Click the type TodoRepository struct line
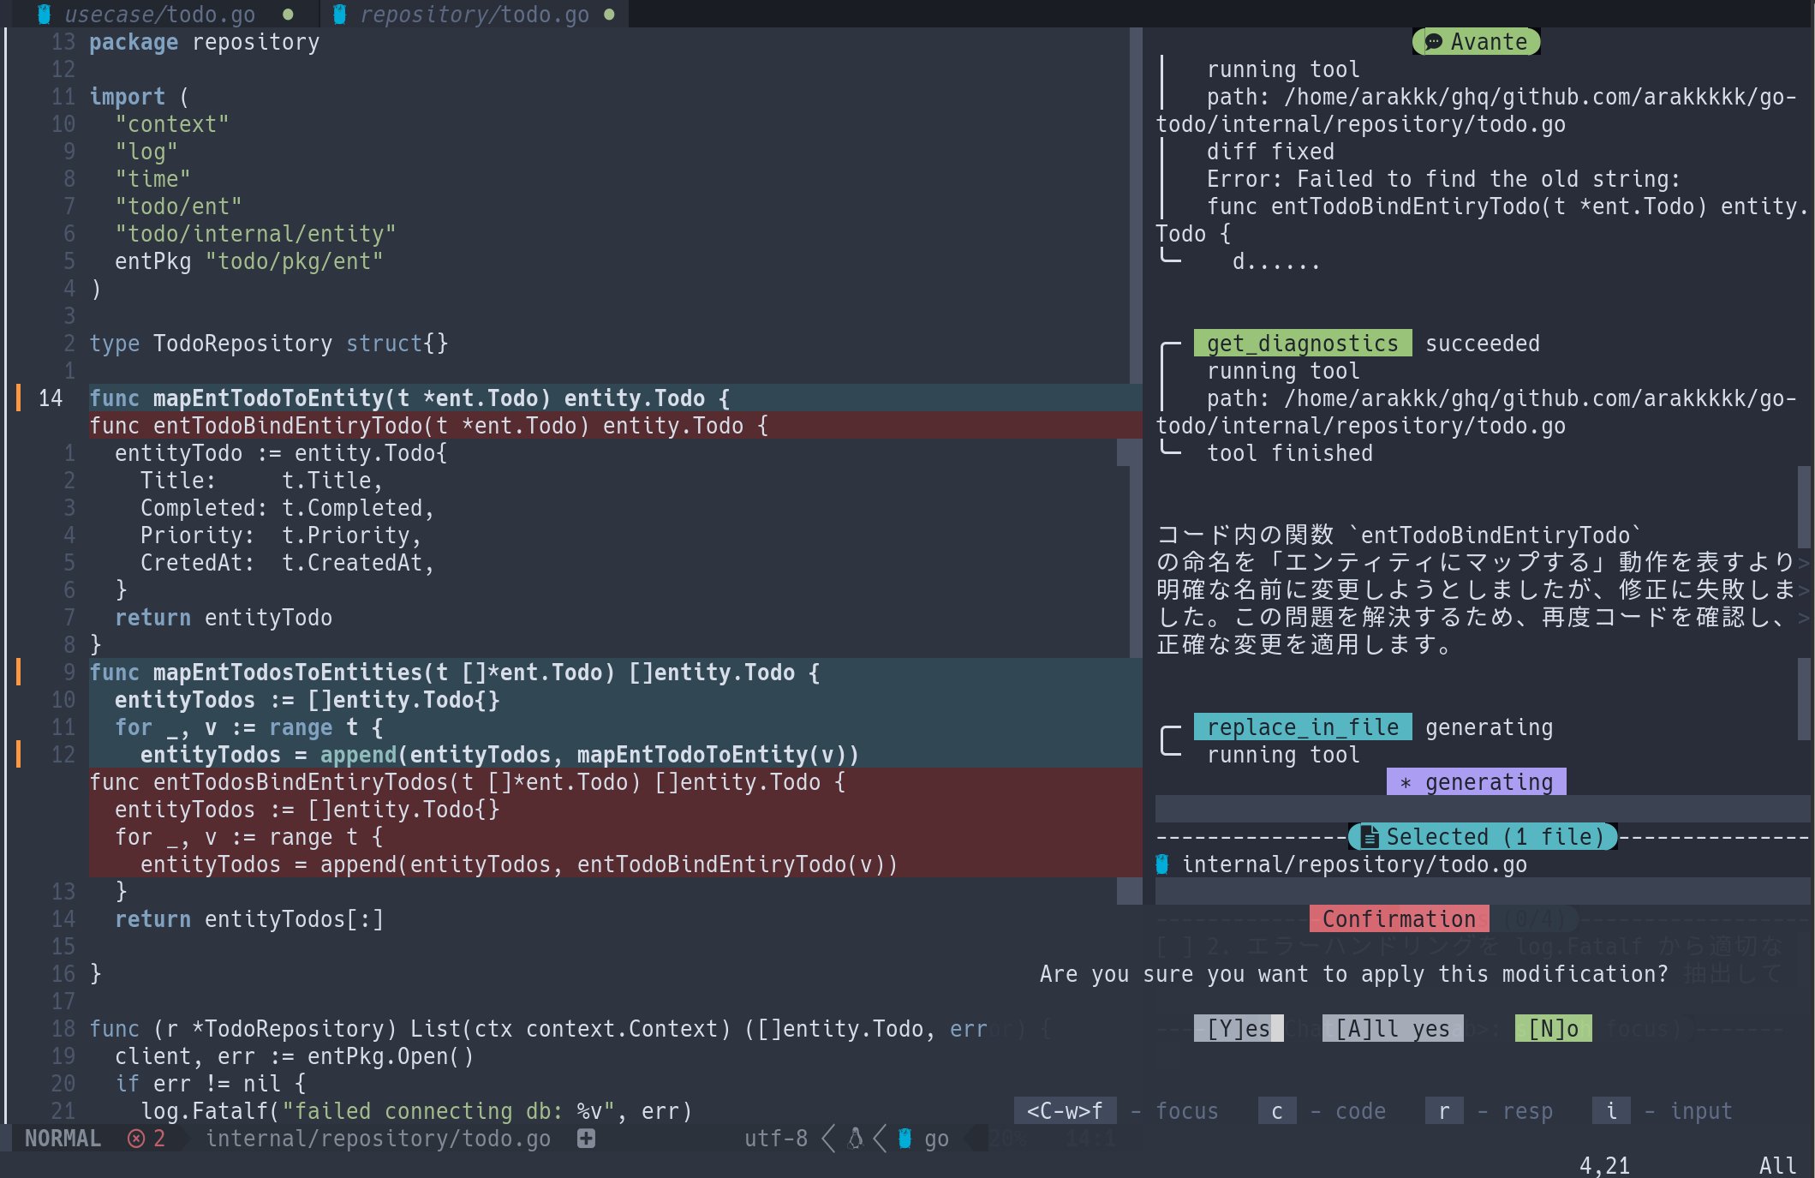The height and width of the screenshot is (1178, 1815). tap(269, 344)
